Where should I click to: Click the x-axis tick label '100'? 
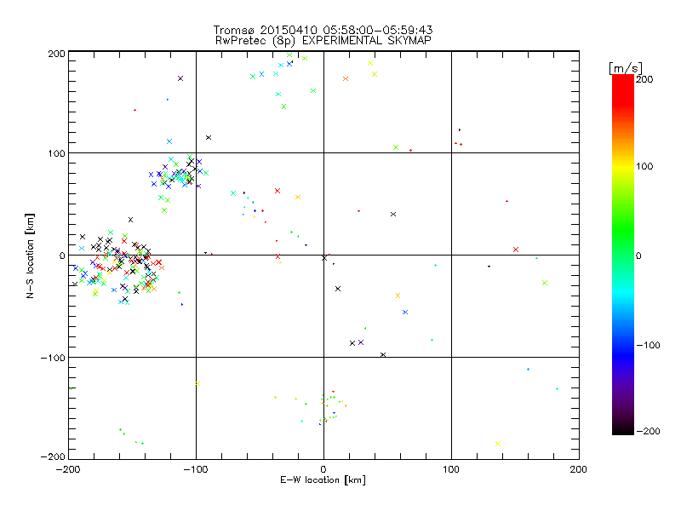pos(451,469)
